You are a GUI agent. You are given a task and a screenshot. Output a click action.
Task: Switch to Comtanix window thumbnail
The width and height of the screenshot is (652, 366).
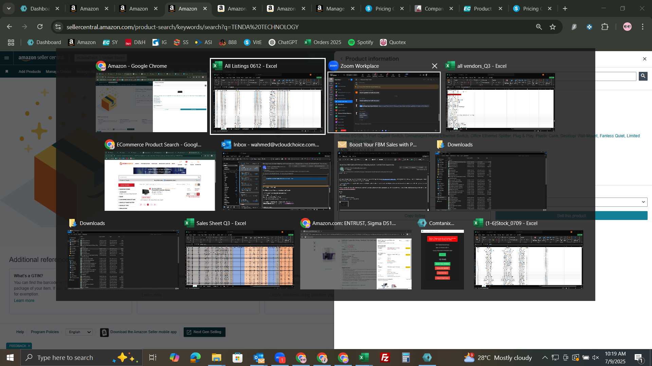pos(442,260)
